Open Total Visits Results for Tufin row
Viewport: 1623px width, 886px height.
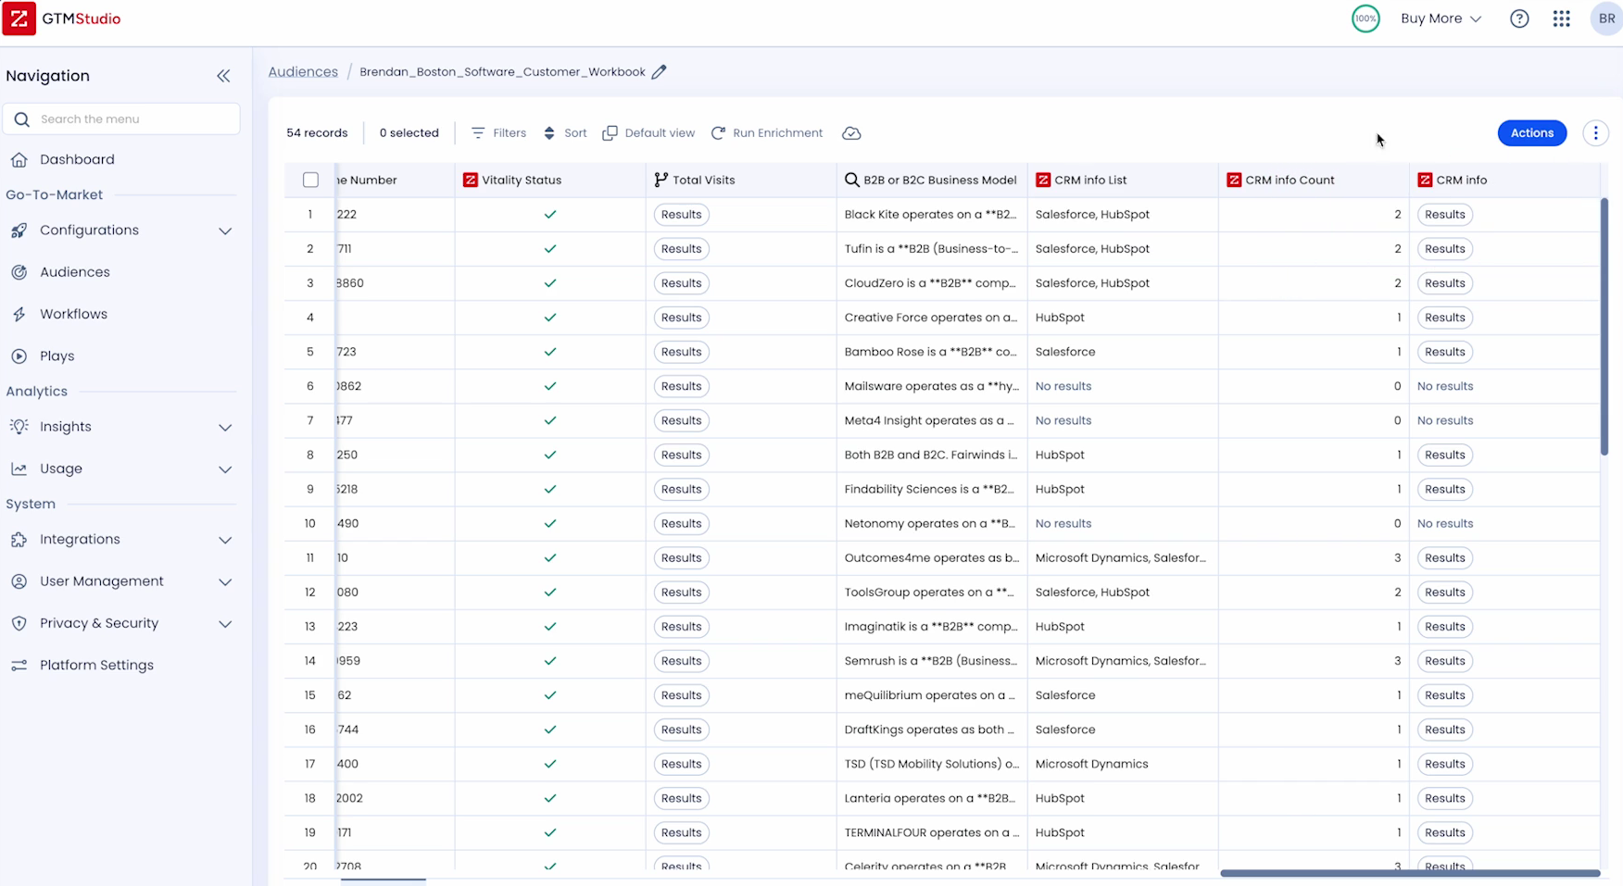pyautogui.click(x=682, y=249)
